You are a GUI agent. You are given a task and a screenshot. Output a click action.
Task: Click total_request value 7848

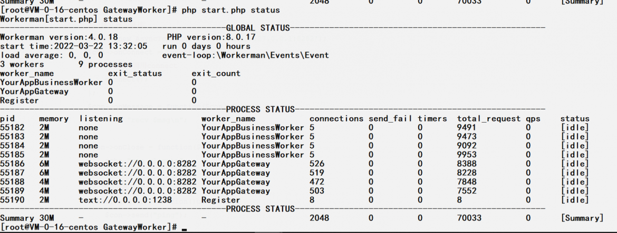(x=467, y=181)
